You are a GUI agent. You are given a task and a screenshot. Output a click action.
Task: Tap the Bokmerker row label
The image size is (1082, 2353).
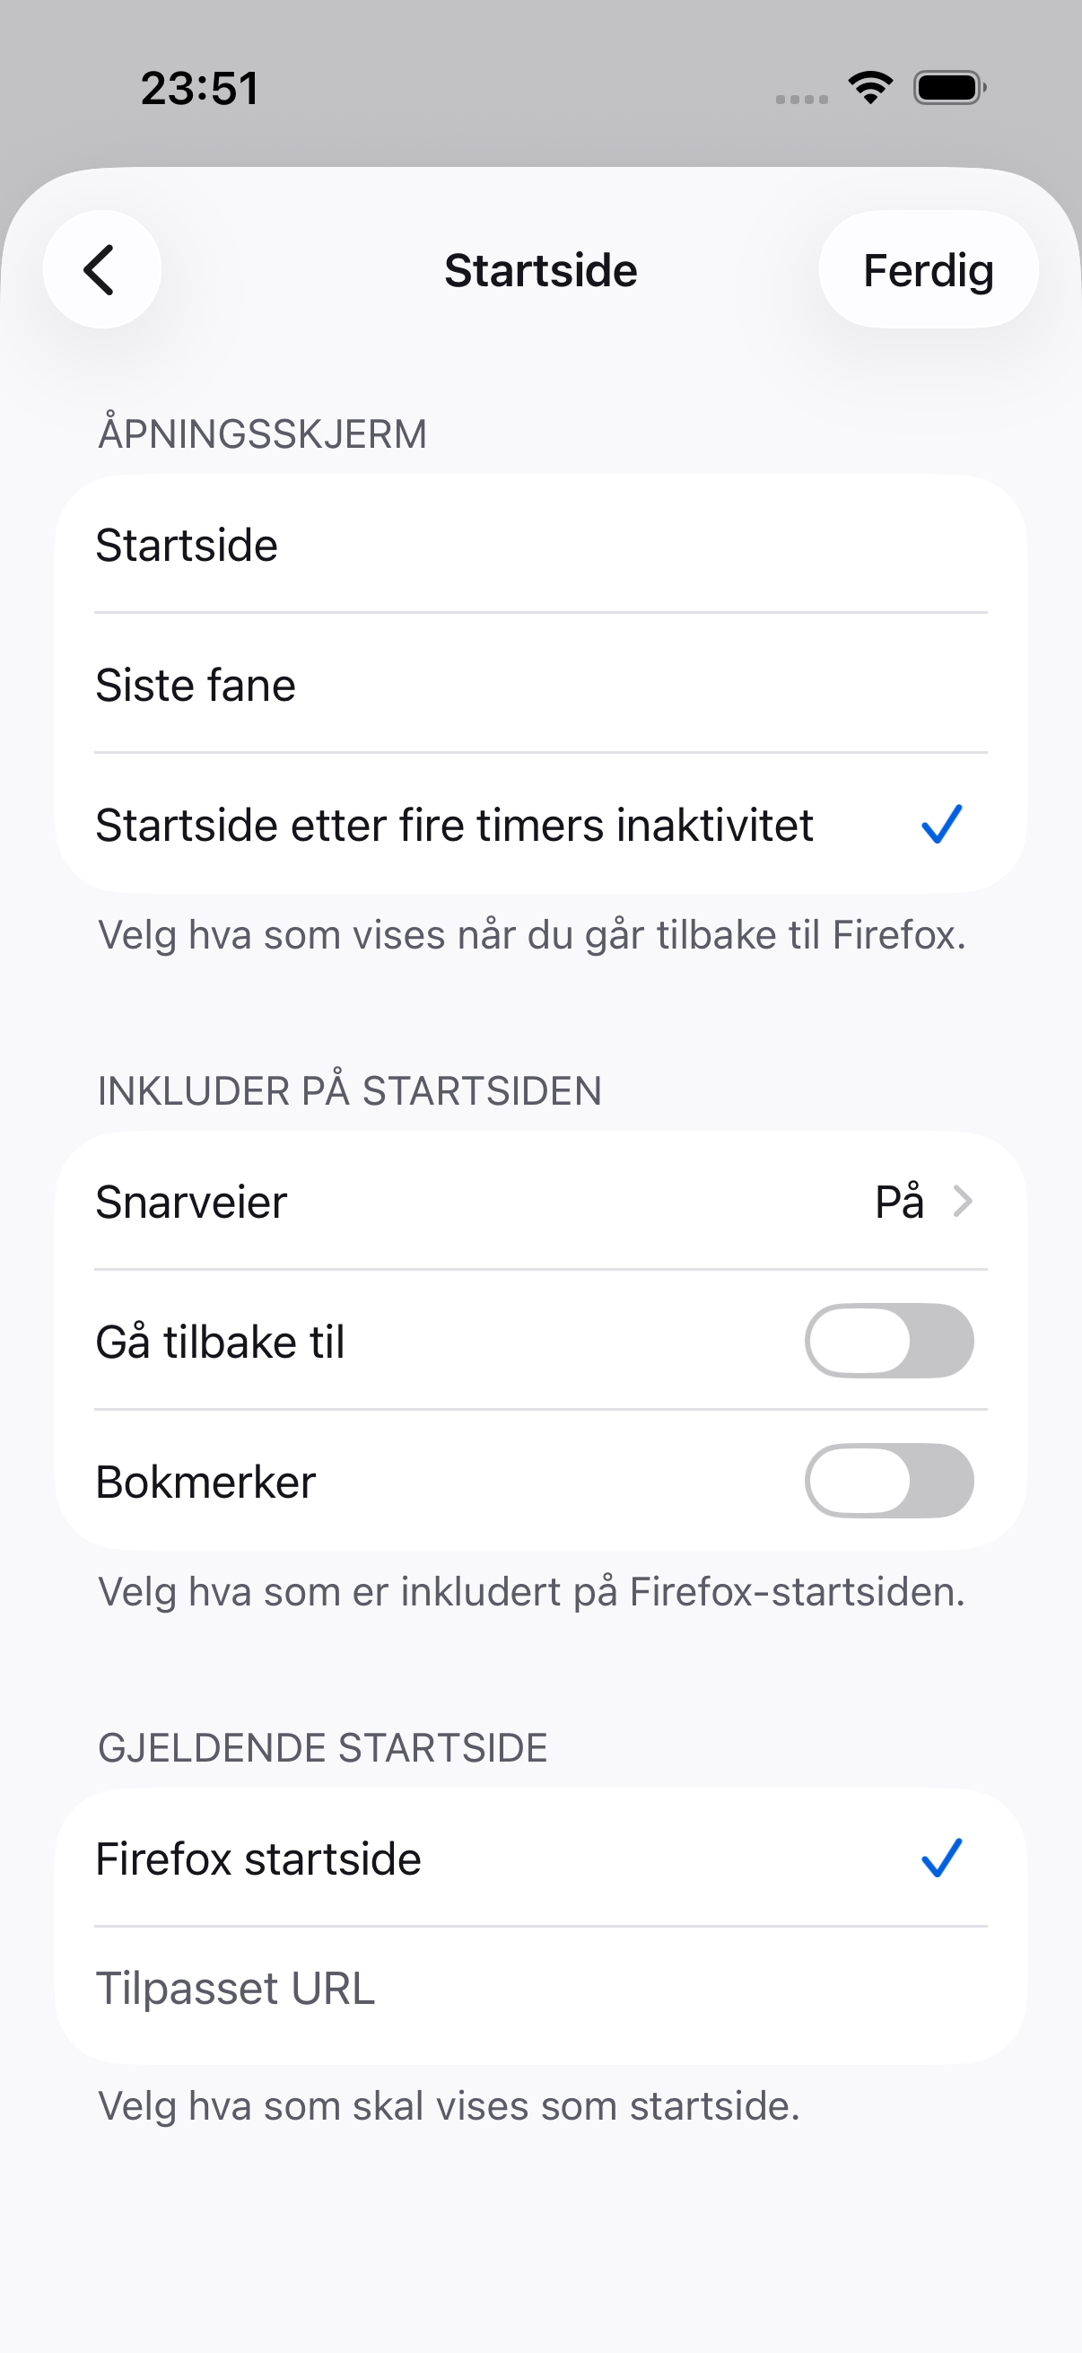click(205, 1482)
